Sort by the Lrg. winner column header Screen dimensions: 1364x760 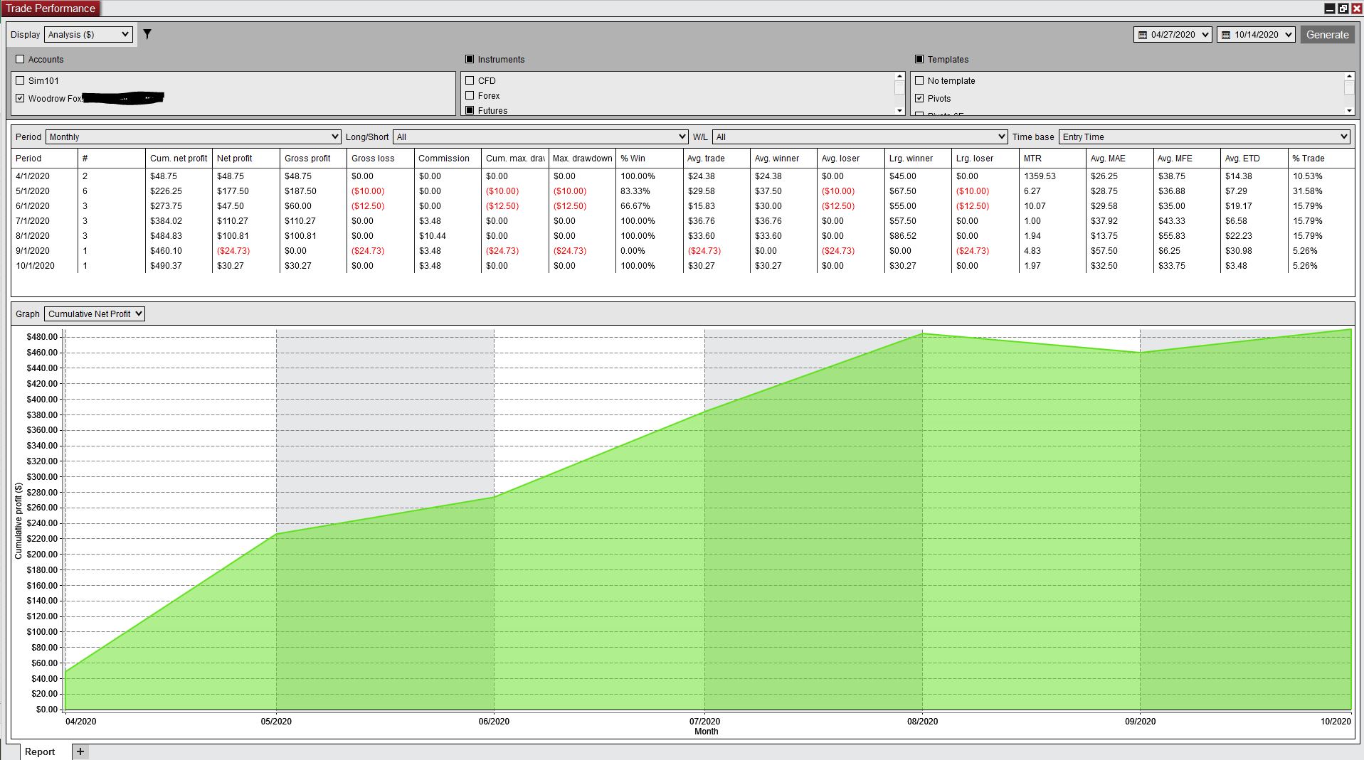[x=918, y=158]
